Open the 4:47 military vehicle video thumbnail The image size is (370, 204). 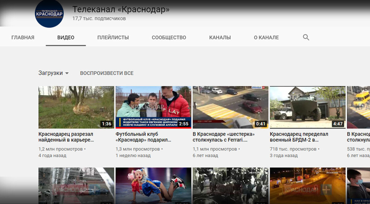[x=307, y=107]
